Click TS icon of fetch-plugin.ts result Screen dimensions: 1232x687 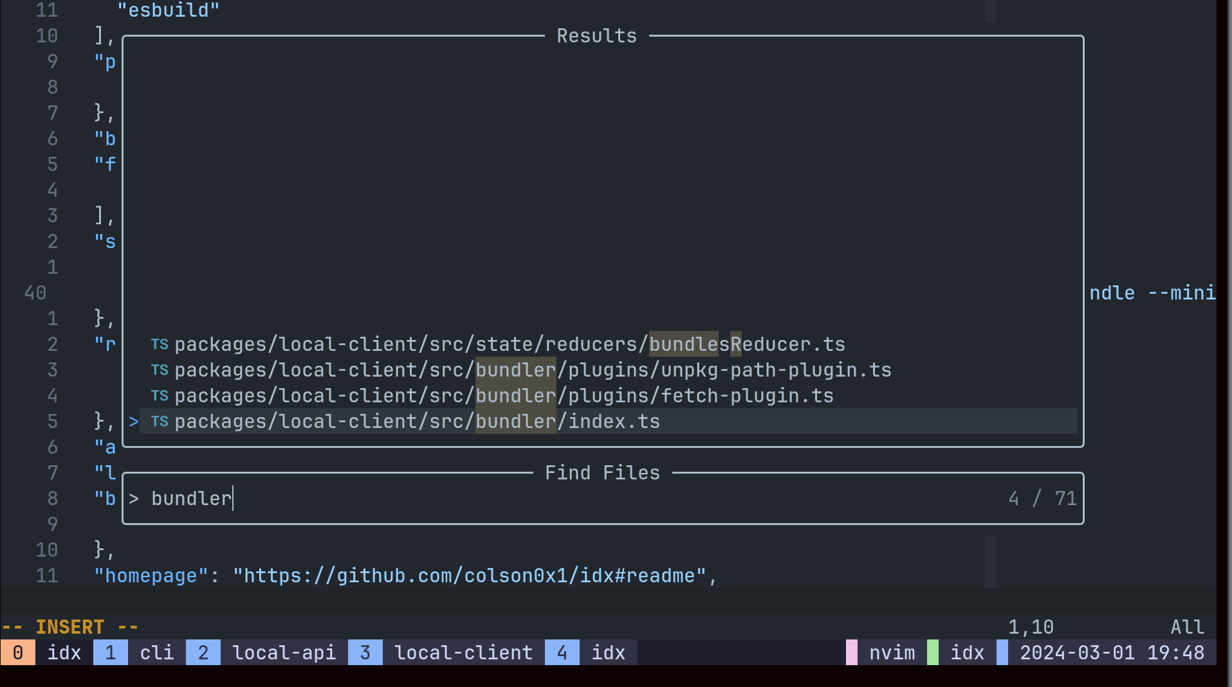tap(160, 396)
